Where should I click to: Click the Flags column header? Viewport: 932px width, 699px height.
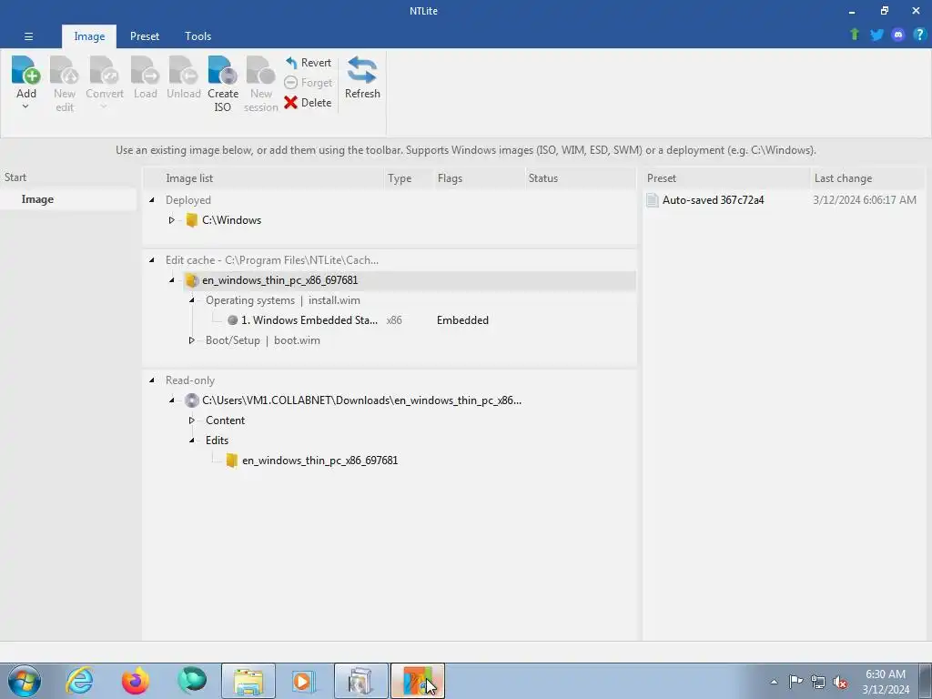pos(479,178)
